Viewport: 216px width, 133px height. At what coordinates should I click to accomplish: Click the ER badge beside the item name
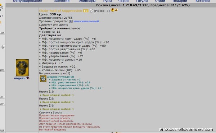tap(85, 11)
